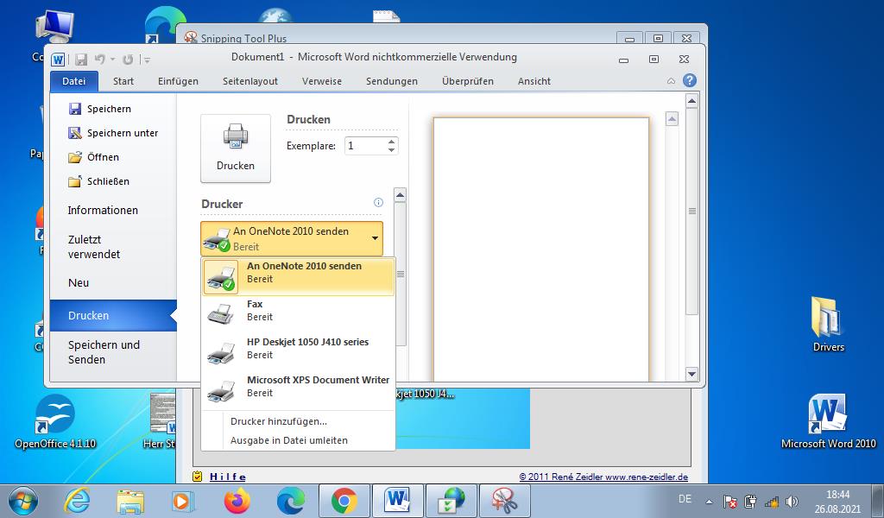Click the volume speaker tray icon

pos(792,501)
